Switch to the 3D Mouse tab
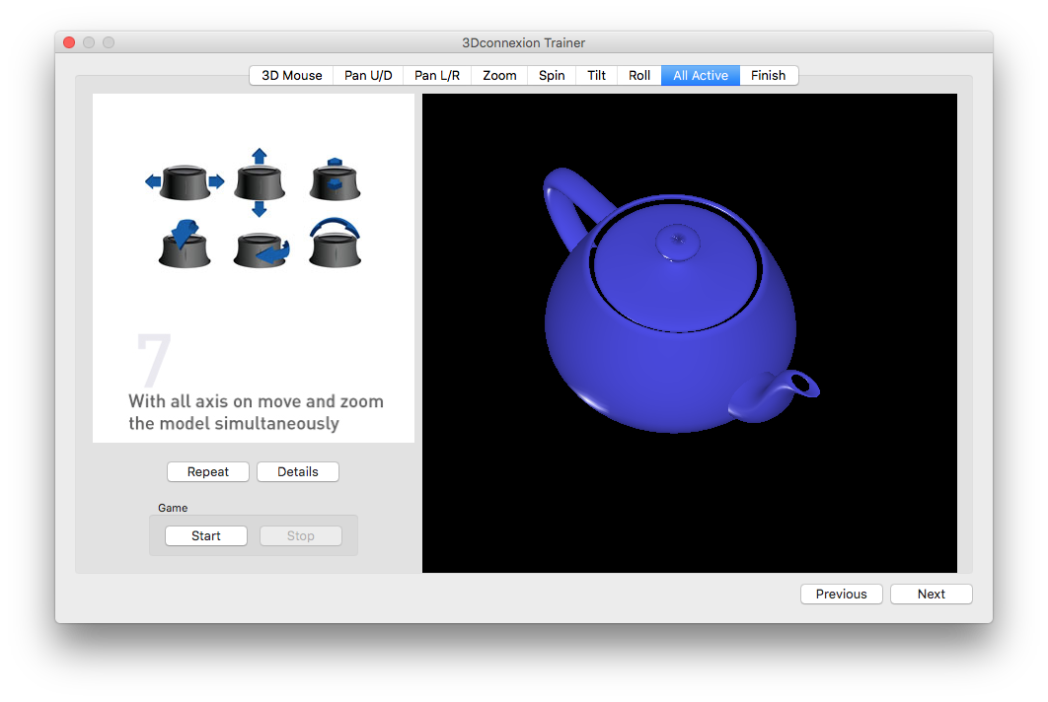Image resolution: width=1048 pixels, height=702 pixels. [291, 75]
